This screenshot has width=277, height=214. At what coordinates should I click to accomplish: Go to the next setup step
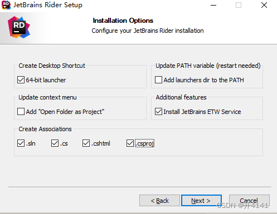click(201, 201)
